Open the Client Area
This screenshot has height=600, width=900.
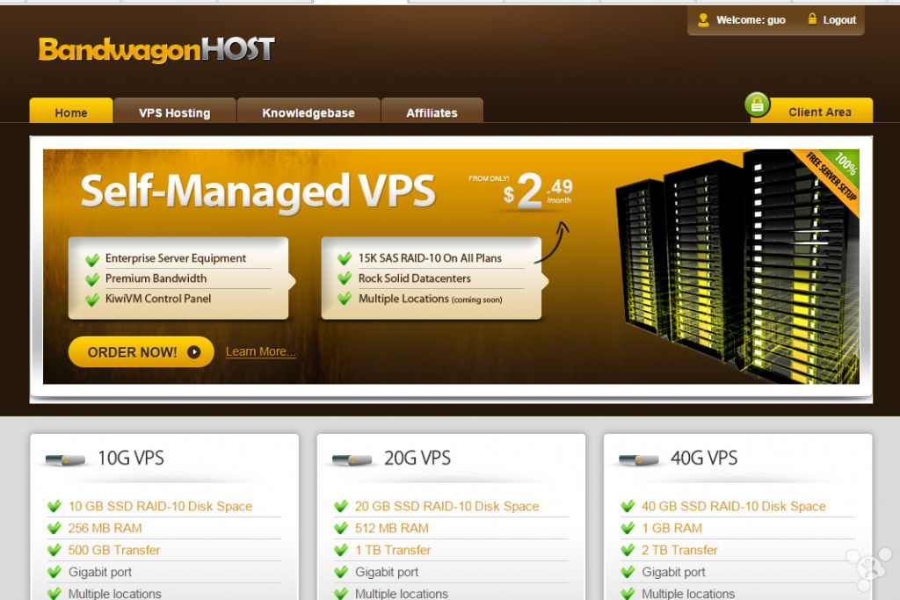click(819, 111)
